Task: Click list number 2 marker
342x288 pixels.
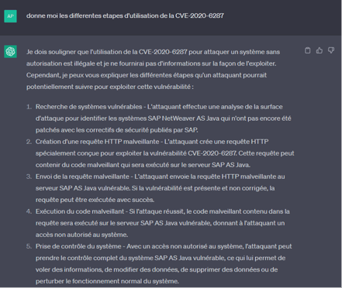Action: coord(29,142)
